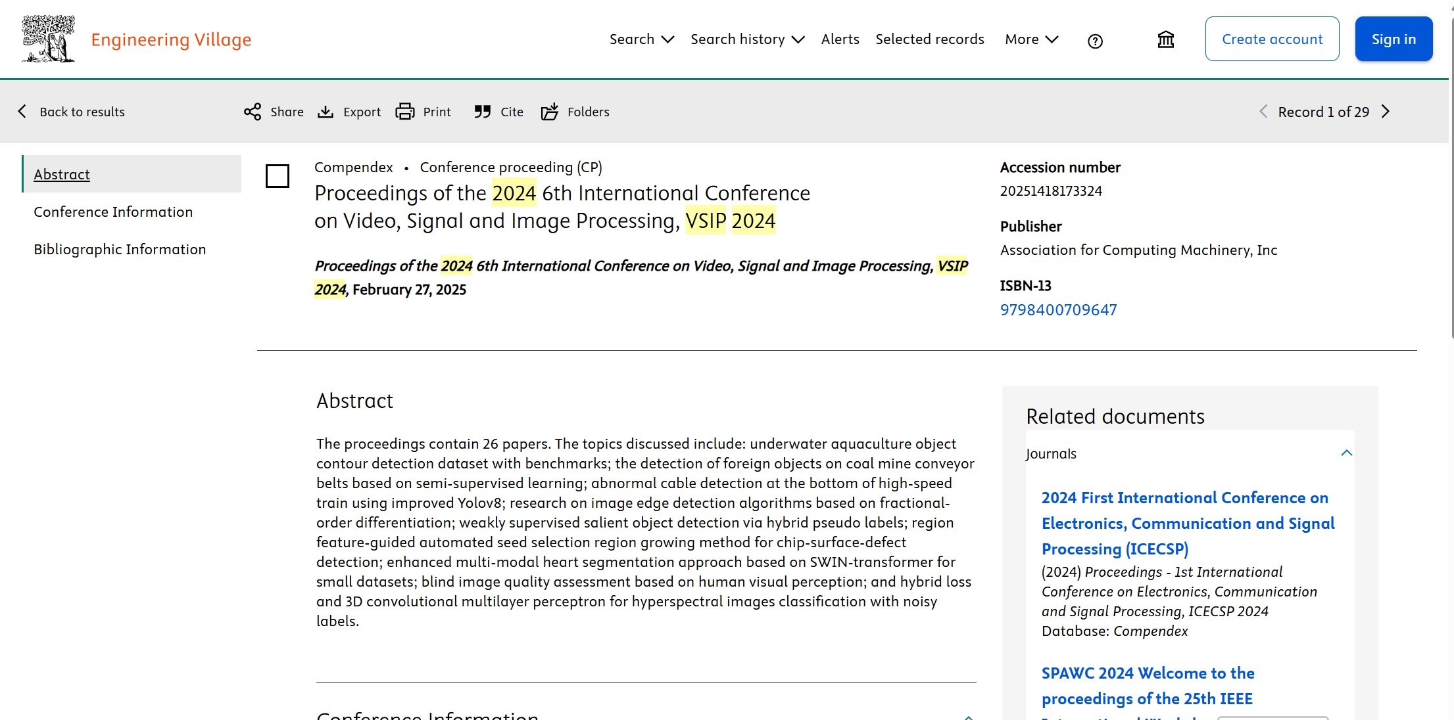Open the Search dropdown menu

[642, 39]
